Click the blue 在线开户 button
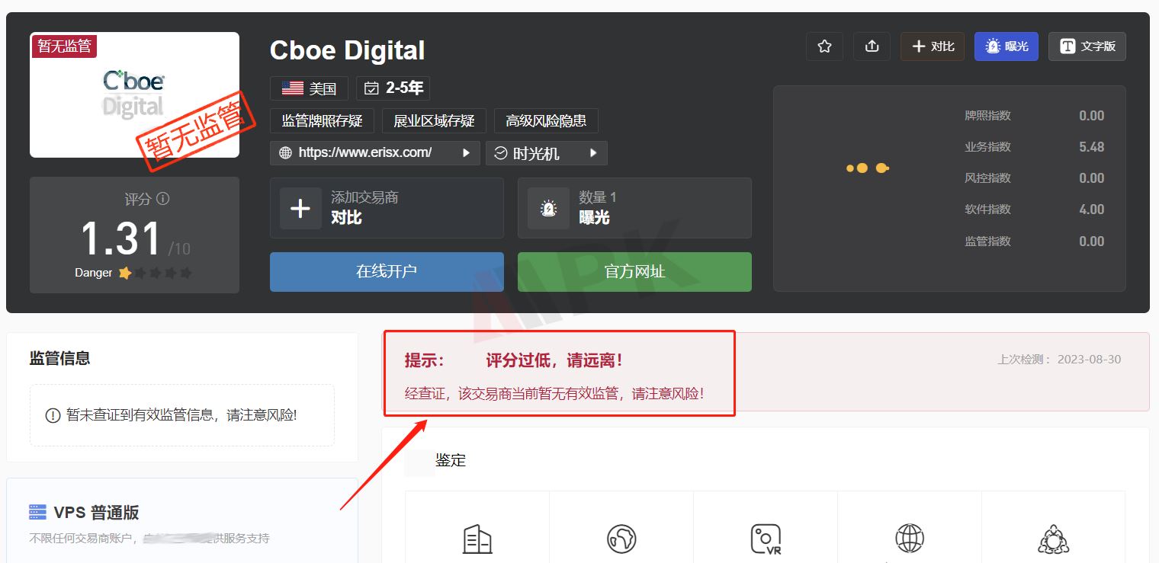The height and width of the screenshot is (563, 1159). click(x=387, y=272)
